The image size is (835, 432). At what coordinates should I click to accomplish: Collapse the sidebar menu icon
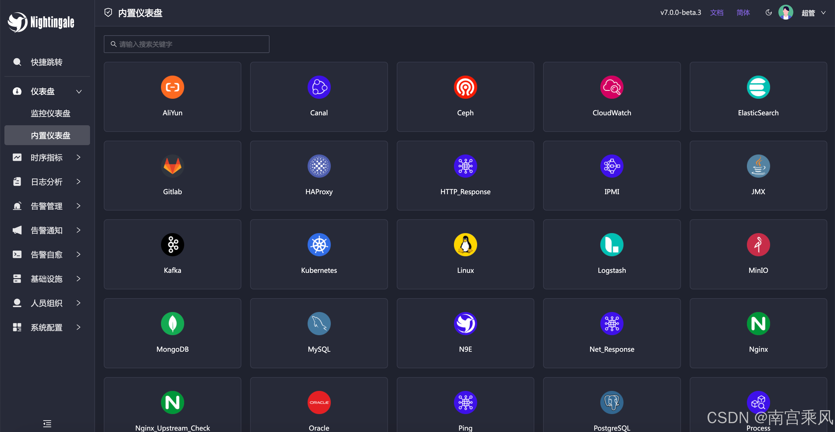coord(47,423)
